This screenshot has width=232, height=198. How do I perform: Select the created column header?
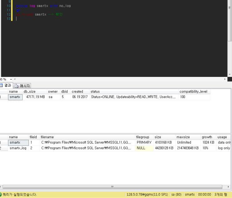tap(80, 92)
